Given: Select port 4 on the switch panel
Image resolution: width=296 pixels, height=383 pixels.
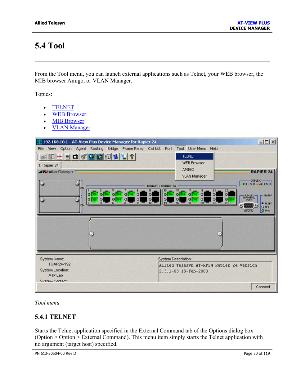Looking at the screenshot, I should [107, 199].
